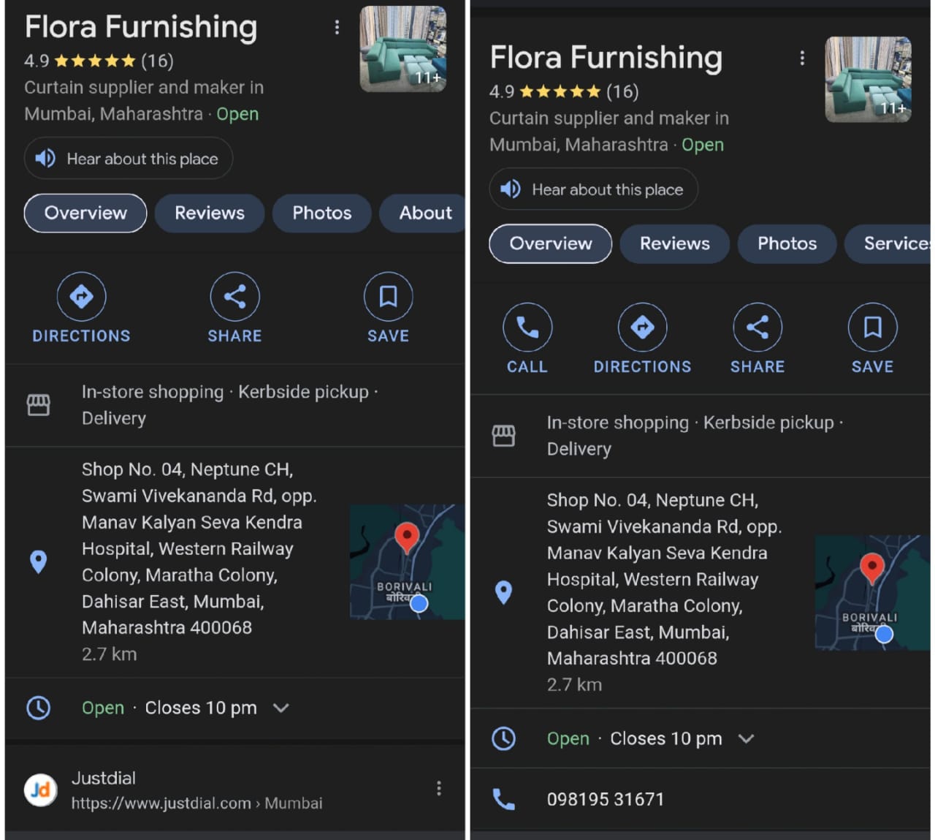Tap the Call icon
The image size is (935, 840).
(x=527, y=328)
